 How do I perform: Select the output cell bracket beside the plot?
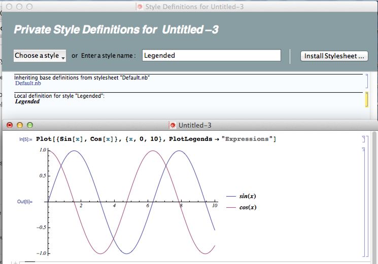pyautogui.click(x=364, y=202)
